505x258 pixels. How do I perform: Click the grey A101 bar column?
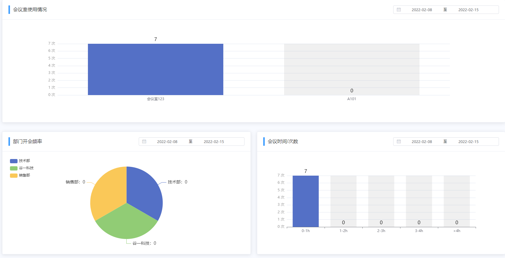(x=351, y=69)
